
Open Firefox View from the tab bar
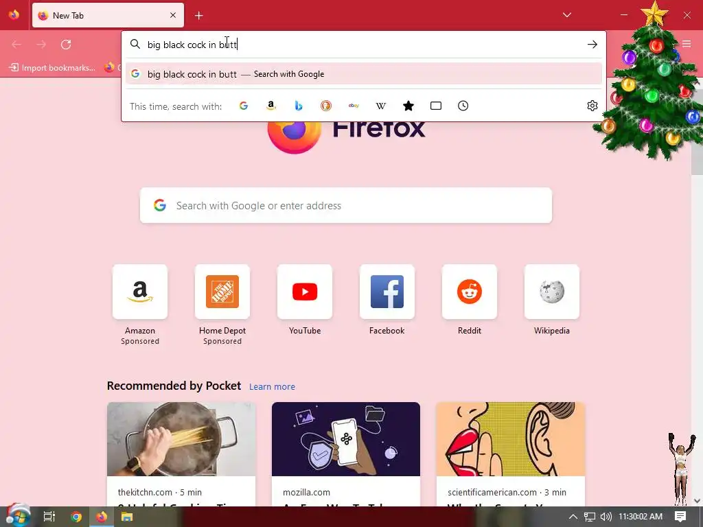[14, 15]
